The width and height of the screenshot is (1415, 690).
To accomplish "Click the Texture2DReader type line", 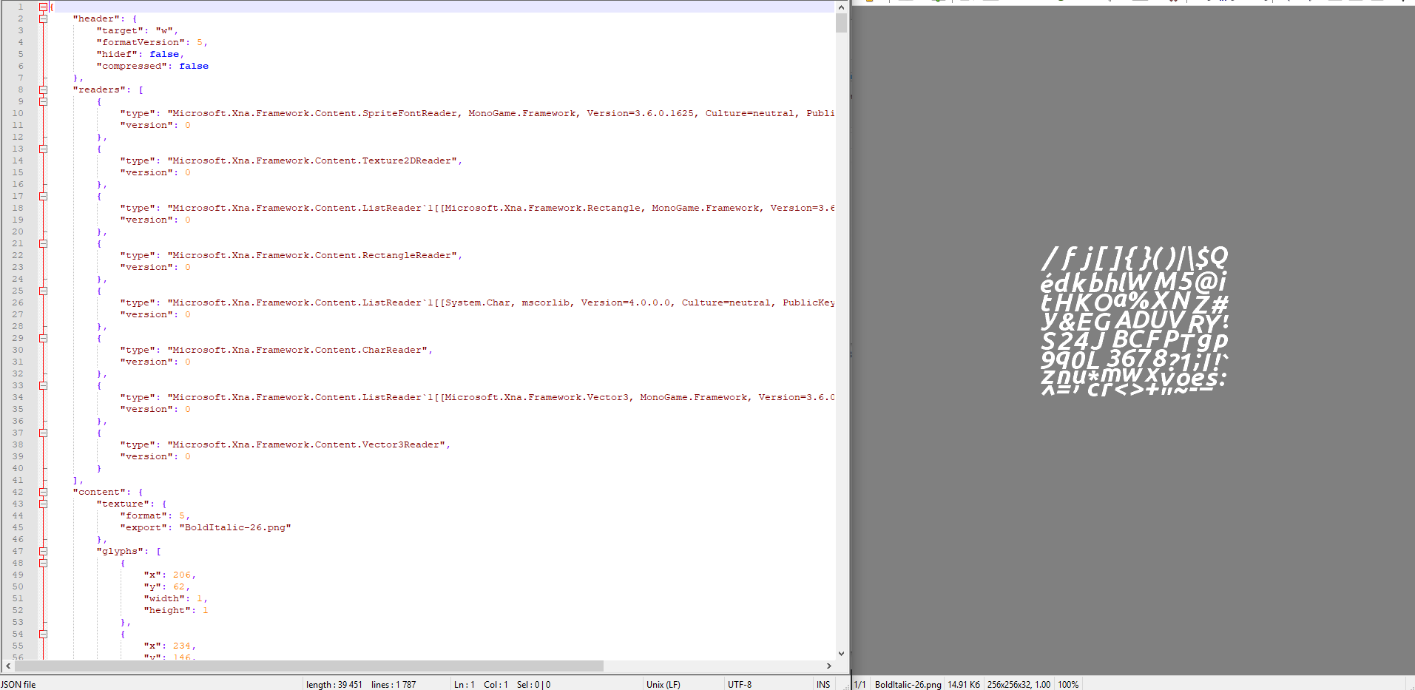I will click(291, 160).
